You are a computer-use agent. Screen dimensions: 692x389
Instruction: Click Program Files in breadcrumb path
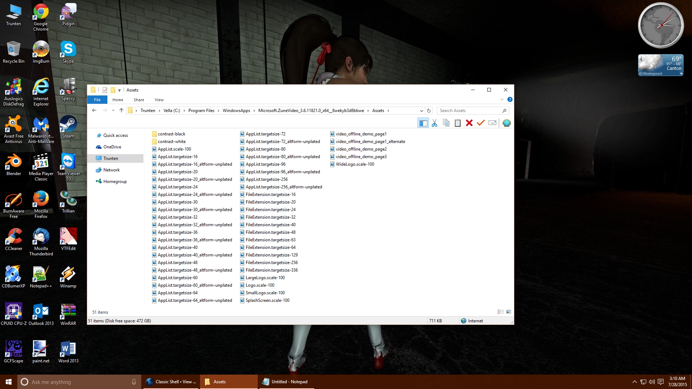click(201, 111)
